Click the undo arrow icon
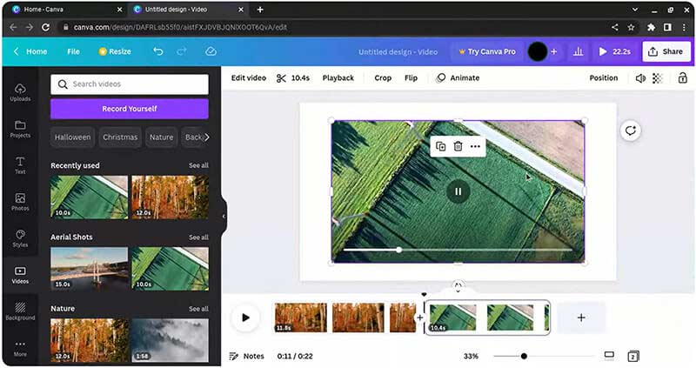Viewport: 696px width, 368px height. tap(157, 51)
